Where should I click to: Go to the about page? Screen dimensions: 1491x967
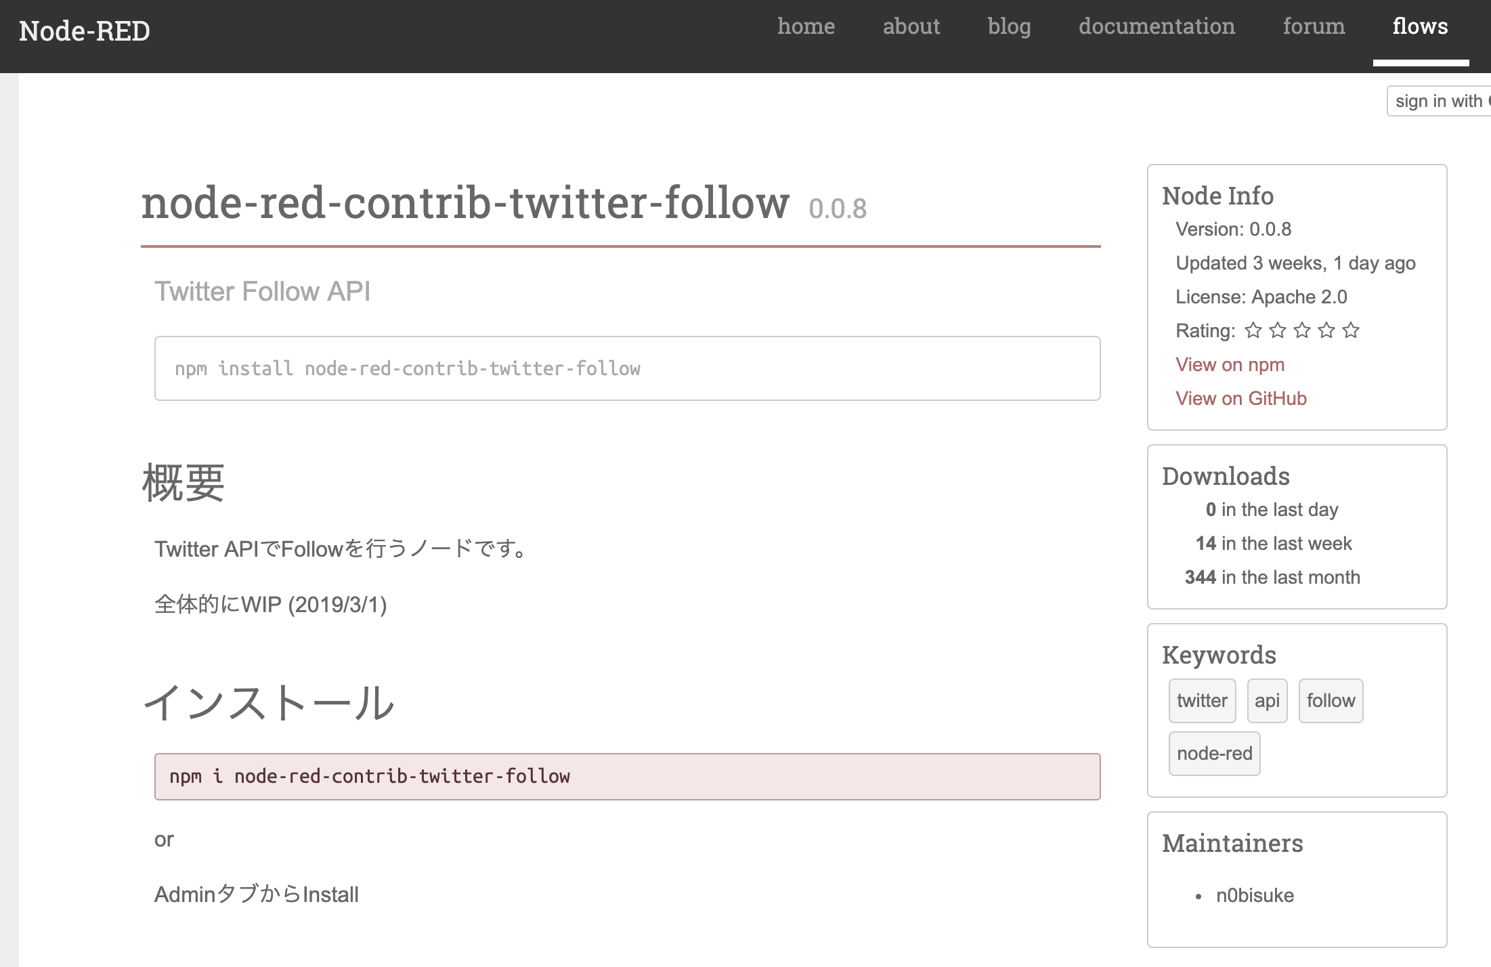coord(911,26)
